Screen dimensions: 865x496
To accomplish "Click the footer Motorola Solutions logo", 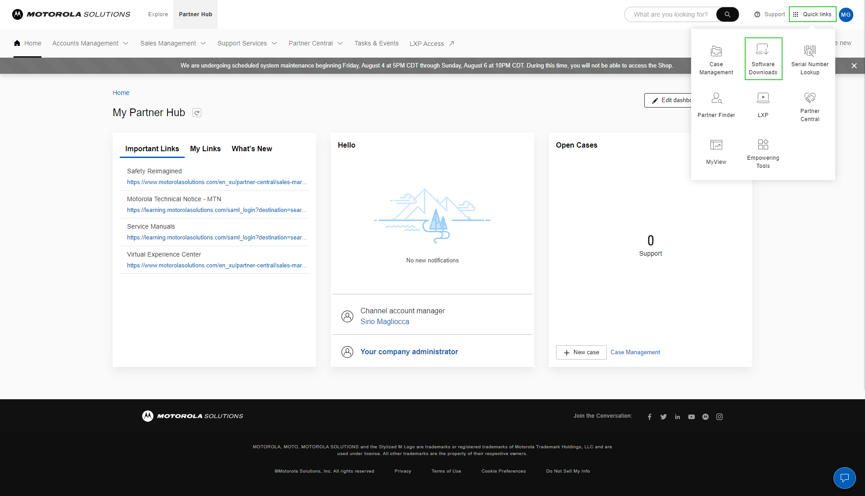I will 192,416.
